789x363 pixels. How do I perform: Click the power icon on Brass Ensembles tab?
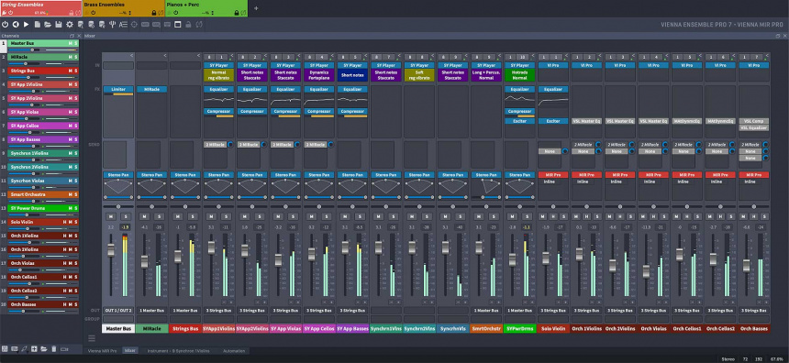coord(94,13)
